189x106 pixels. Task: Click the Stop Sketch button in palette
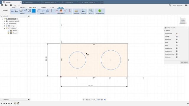(x=184, y=62)
